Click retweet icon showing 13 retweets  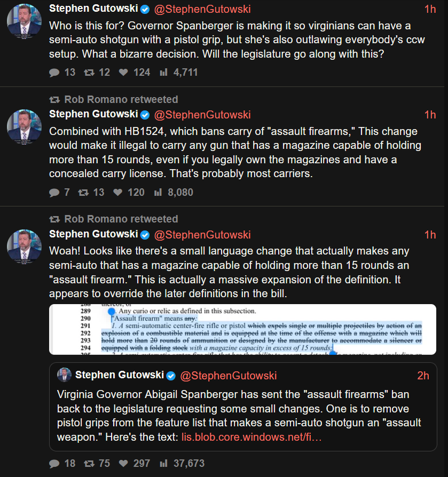(83, 192)
